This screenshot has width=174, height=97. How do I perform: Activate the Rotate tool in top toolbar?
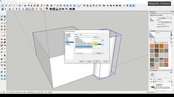(35, 5)
